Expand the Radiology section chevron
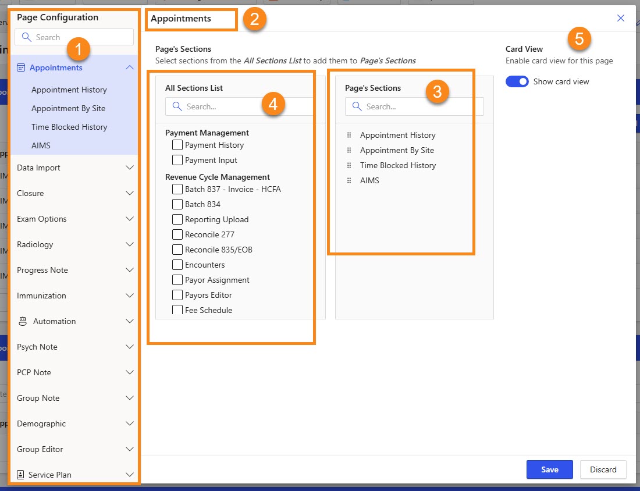The width and height of the screenshot is (640, 491). tap(130, 244)
